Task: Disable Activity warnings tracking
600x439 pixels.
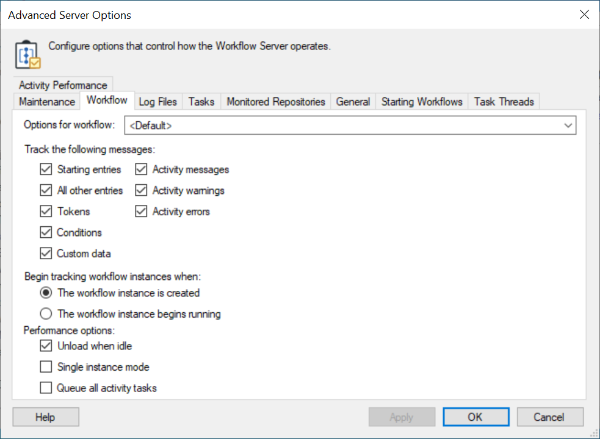Action: (142, 191)
